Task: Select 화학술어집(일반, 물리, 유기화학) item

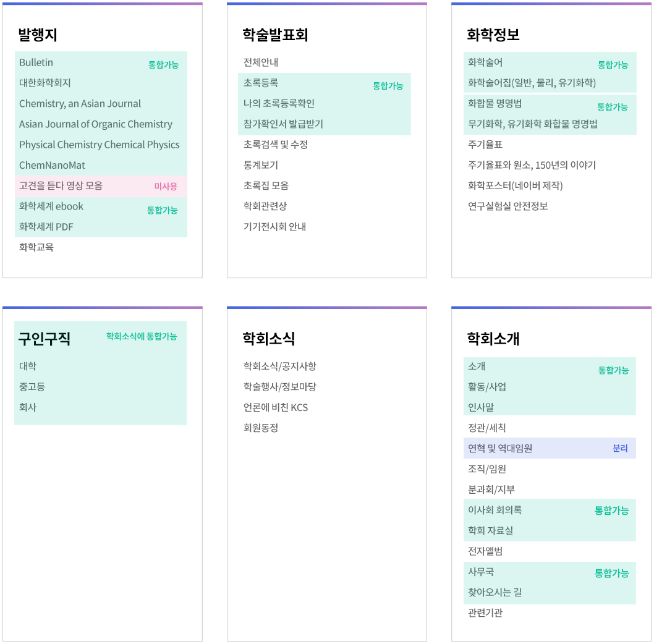Action: (x=532, y=83)
